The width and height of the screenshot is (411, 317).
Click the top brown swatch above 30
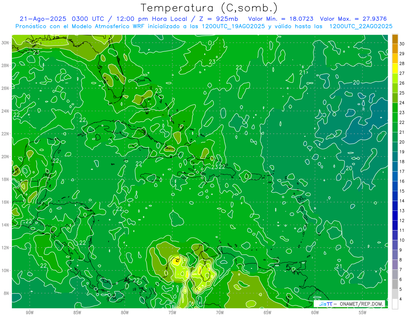tap(395, 39)
